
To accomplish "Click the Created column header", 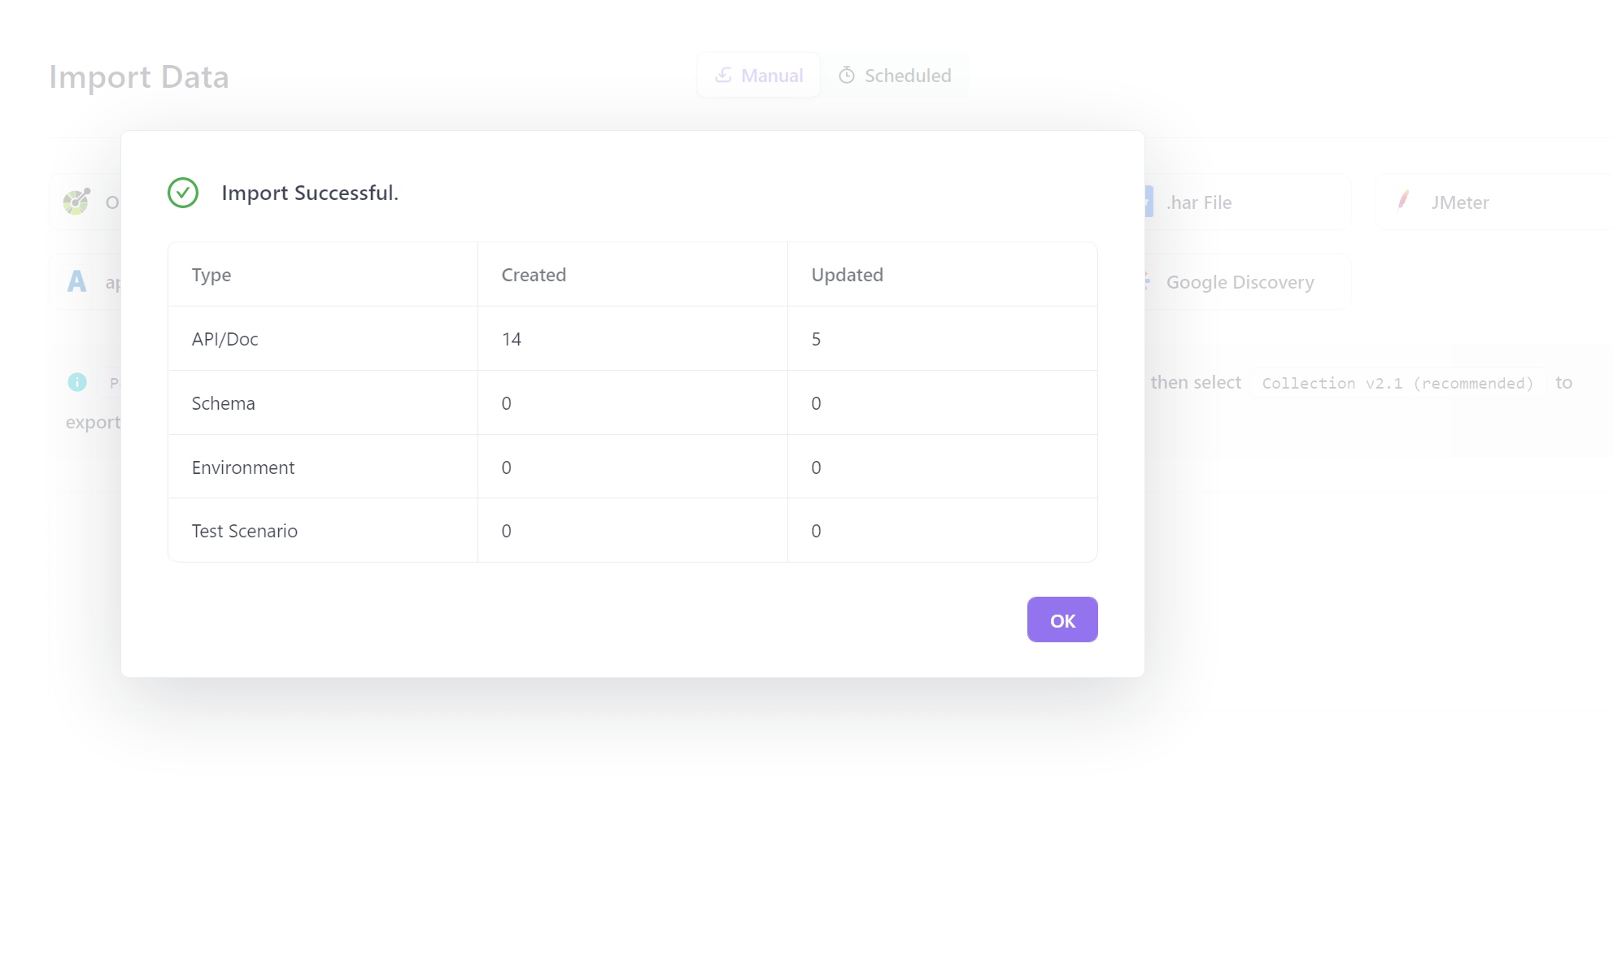I will click(534, 275).
